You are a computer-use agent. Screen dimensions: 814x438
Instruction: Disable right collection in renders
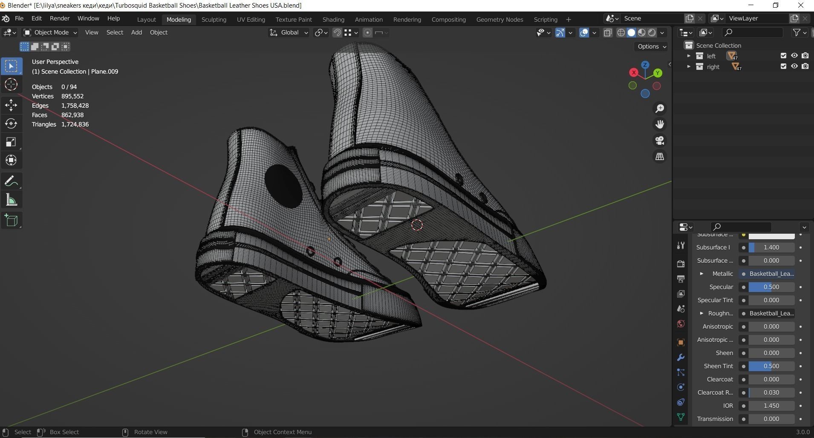[805, 66]
